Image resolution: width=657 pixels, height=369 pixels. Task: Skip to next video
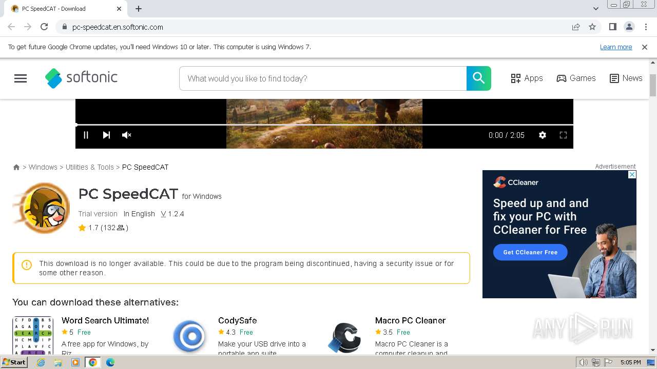pyautogui.click(x=106, y=135)
